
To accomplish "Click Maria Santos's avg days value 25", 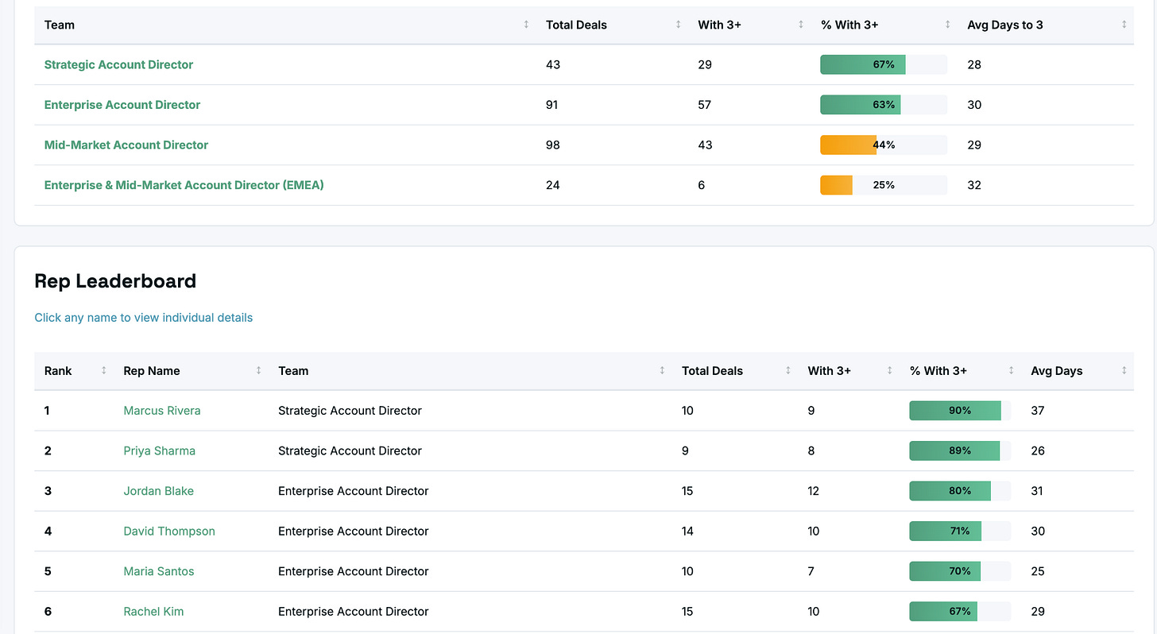I will coord(1038,571).
